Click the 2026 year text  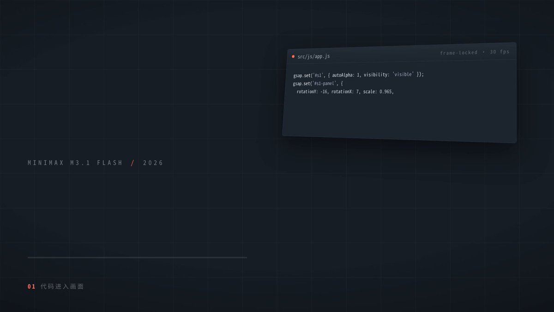(x=153, y=163)
